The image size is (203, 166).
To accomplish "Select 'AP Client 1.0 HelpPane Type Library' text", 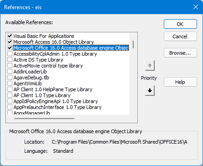I will pyautogui.click(x=53, y=89).
